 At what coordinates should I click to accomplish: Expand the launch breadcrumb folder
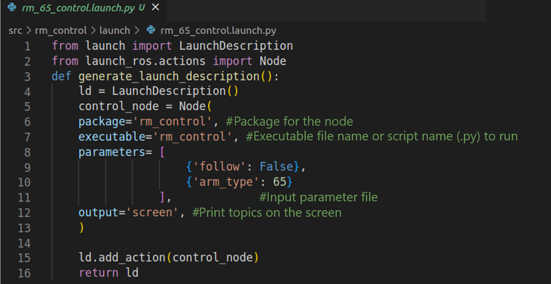tap(115, 30)
